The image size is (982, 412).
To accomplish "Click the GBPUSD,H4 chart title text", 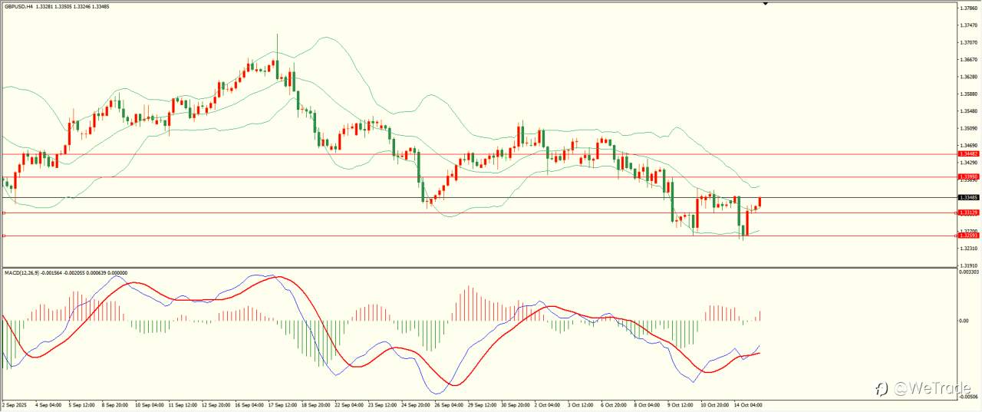I will (18, 7).
